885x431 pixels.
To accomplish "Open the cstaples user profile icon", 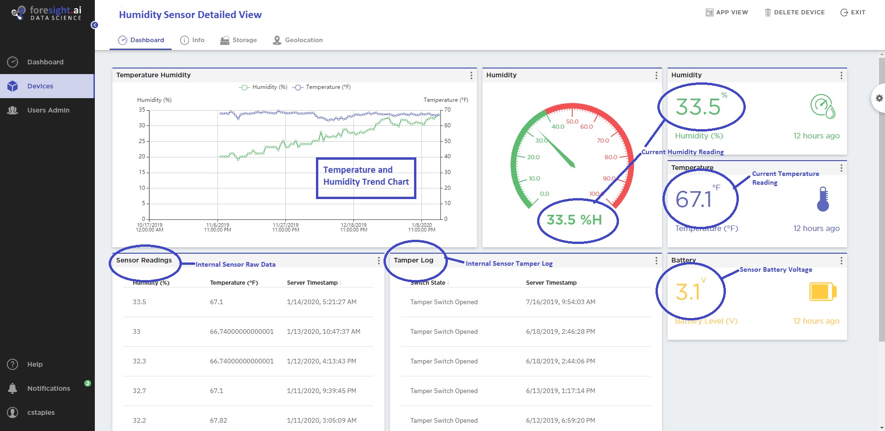I will point(13,412).
